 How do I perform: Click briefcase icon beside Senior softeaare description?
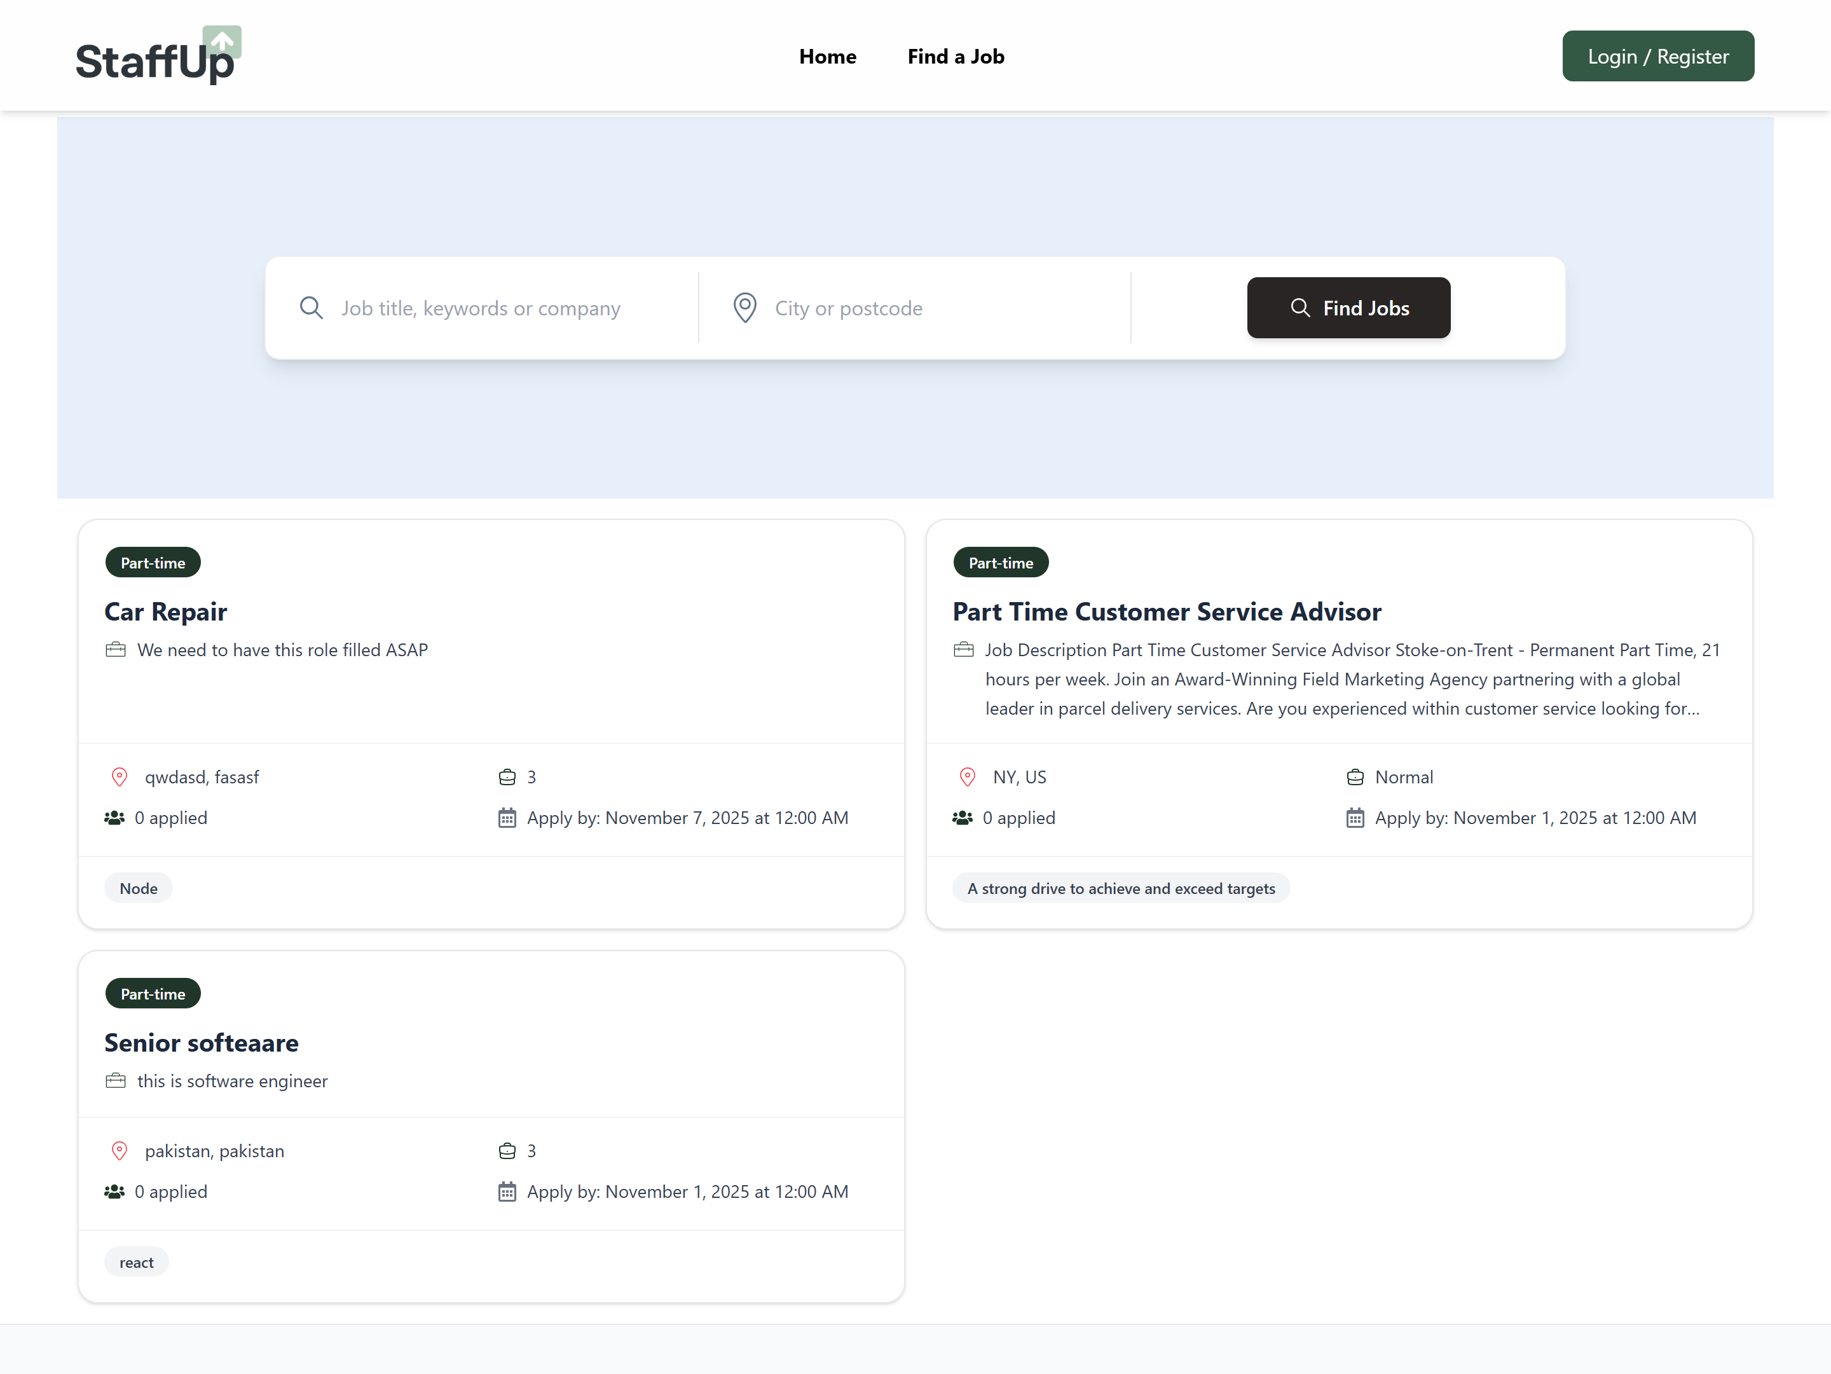tap(116, 1081)
